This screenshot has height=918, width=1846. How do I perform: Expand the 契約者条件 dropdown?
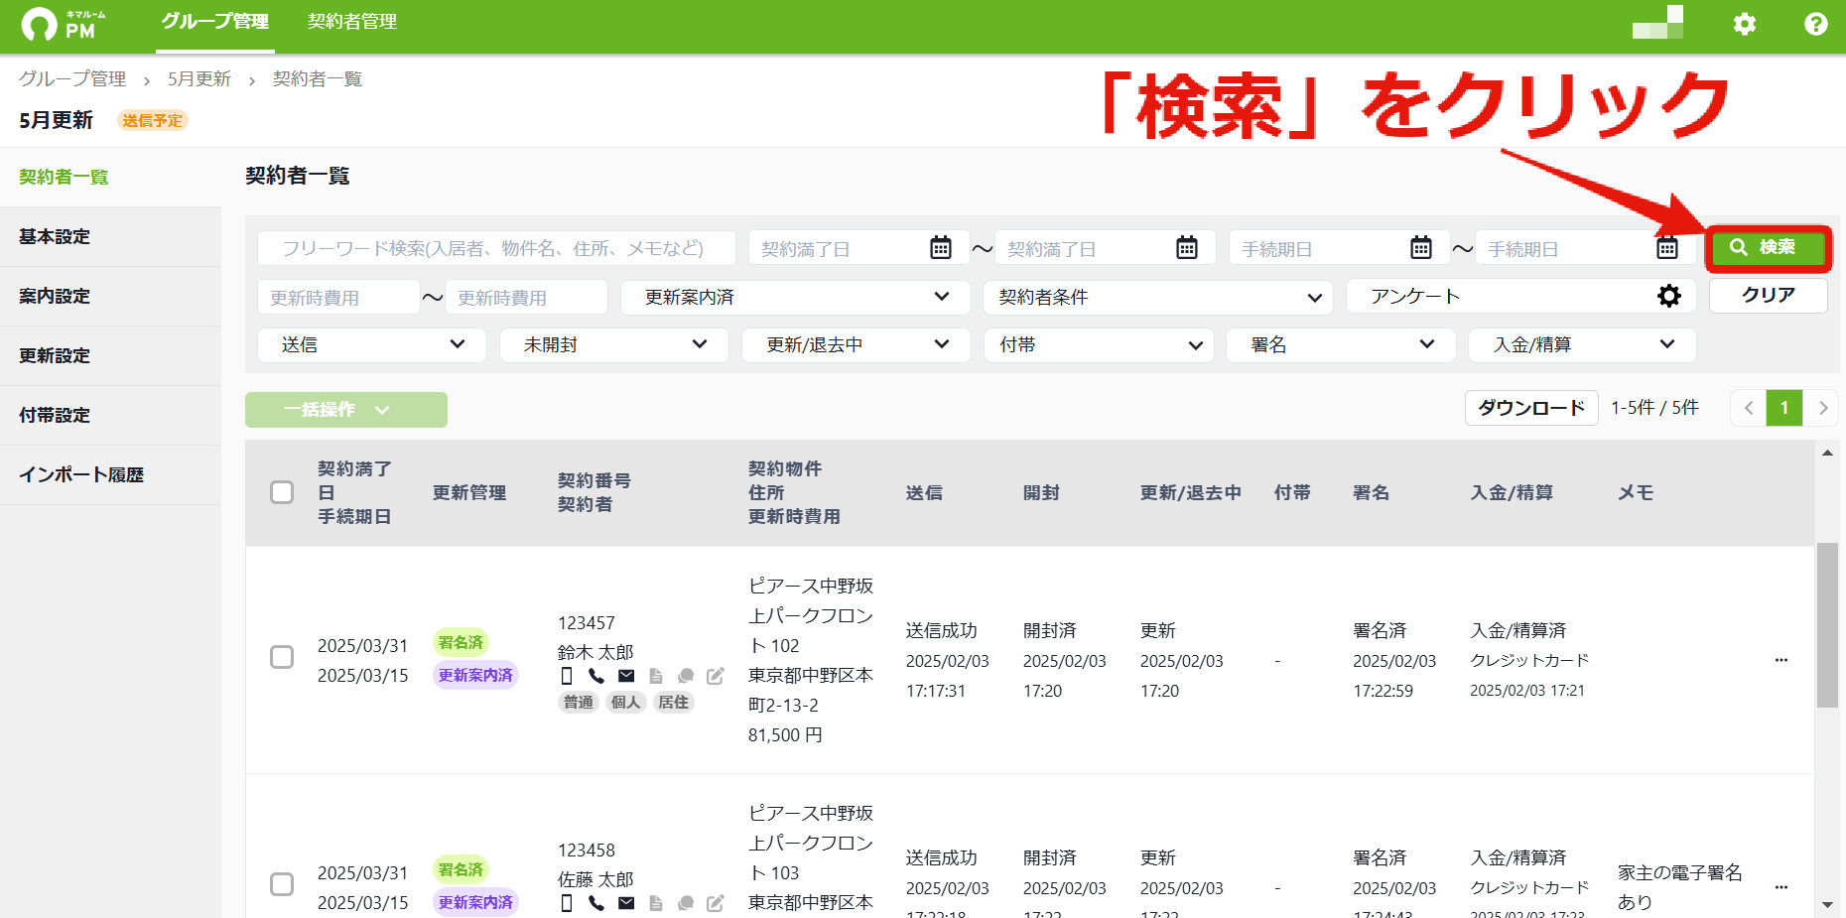click(x=1158, y=297)
